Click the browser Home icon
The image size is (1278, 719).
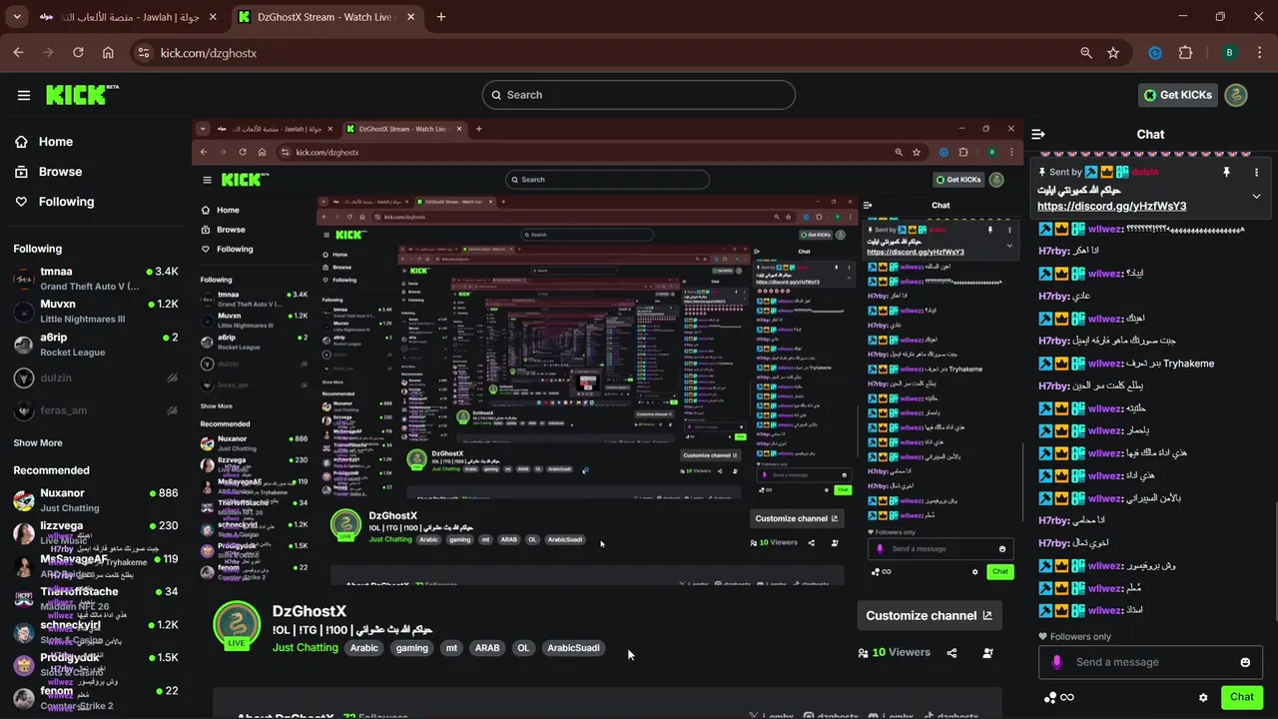tap(108, 53)
